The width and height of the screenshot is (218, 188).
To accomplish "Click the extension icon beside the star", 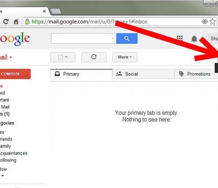I will coord(205,22).
